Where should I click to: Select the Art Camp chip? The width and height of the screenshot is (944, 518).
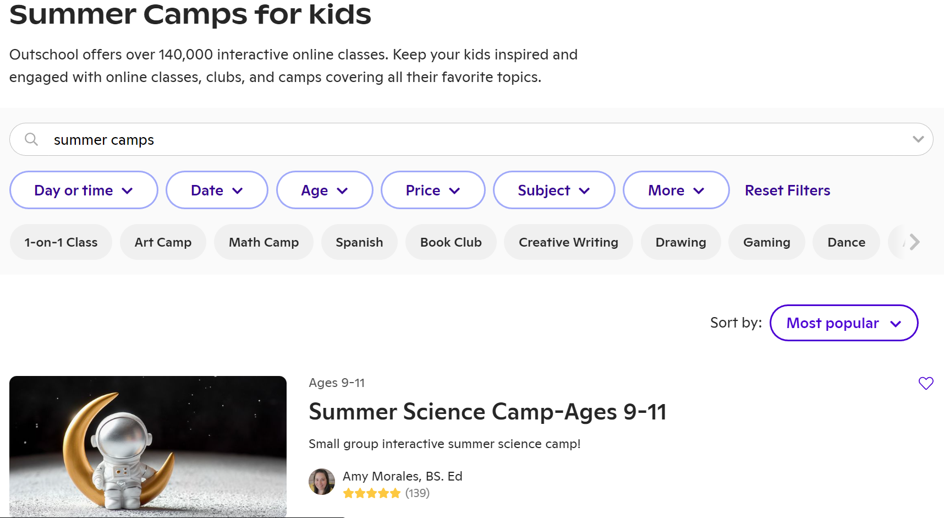[163, 242]
